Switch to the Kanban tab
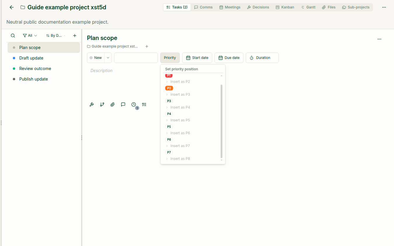The image size is (394, 246). [285, 7]
